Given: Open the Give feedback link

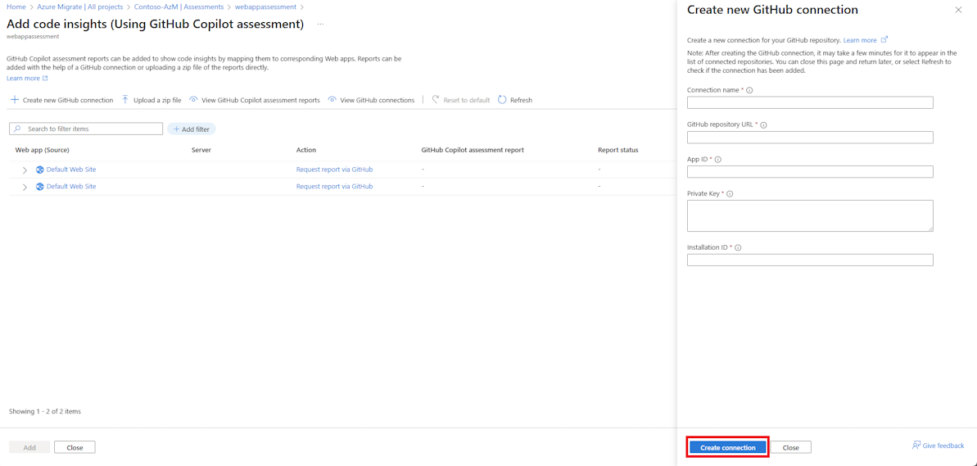Looking at the screenshot, I should coord(938,446).
